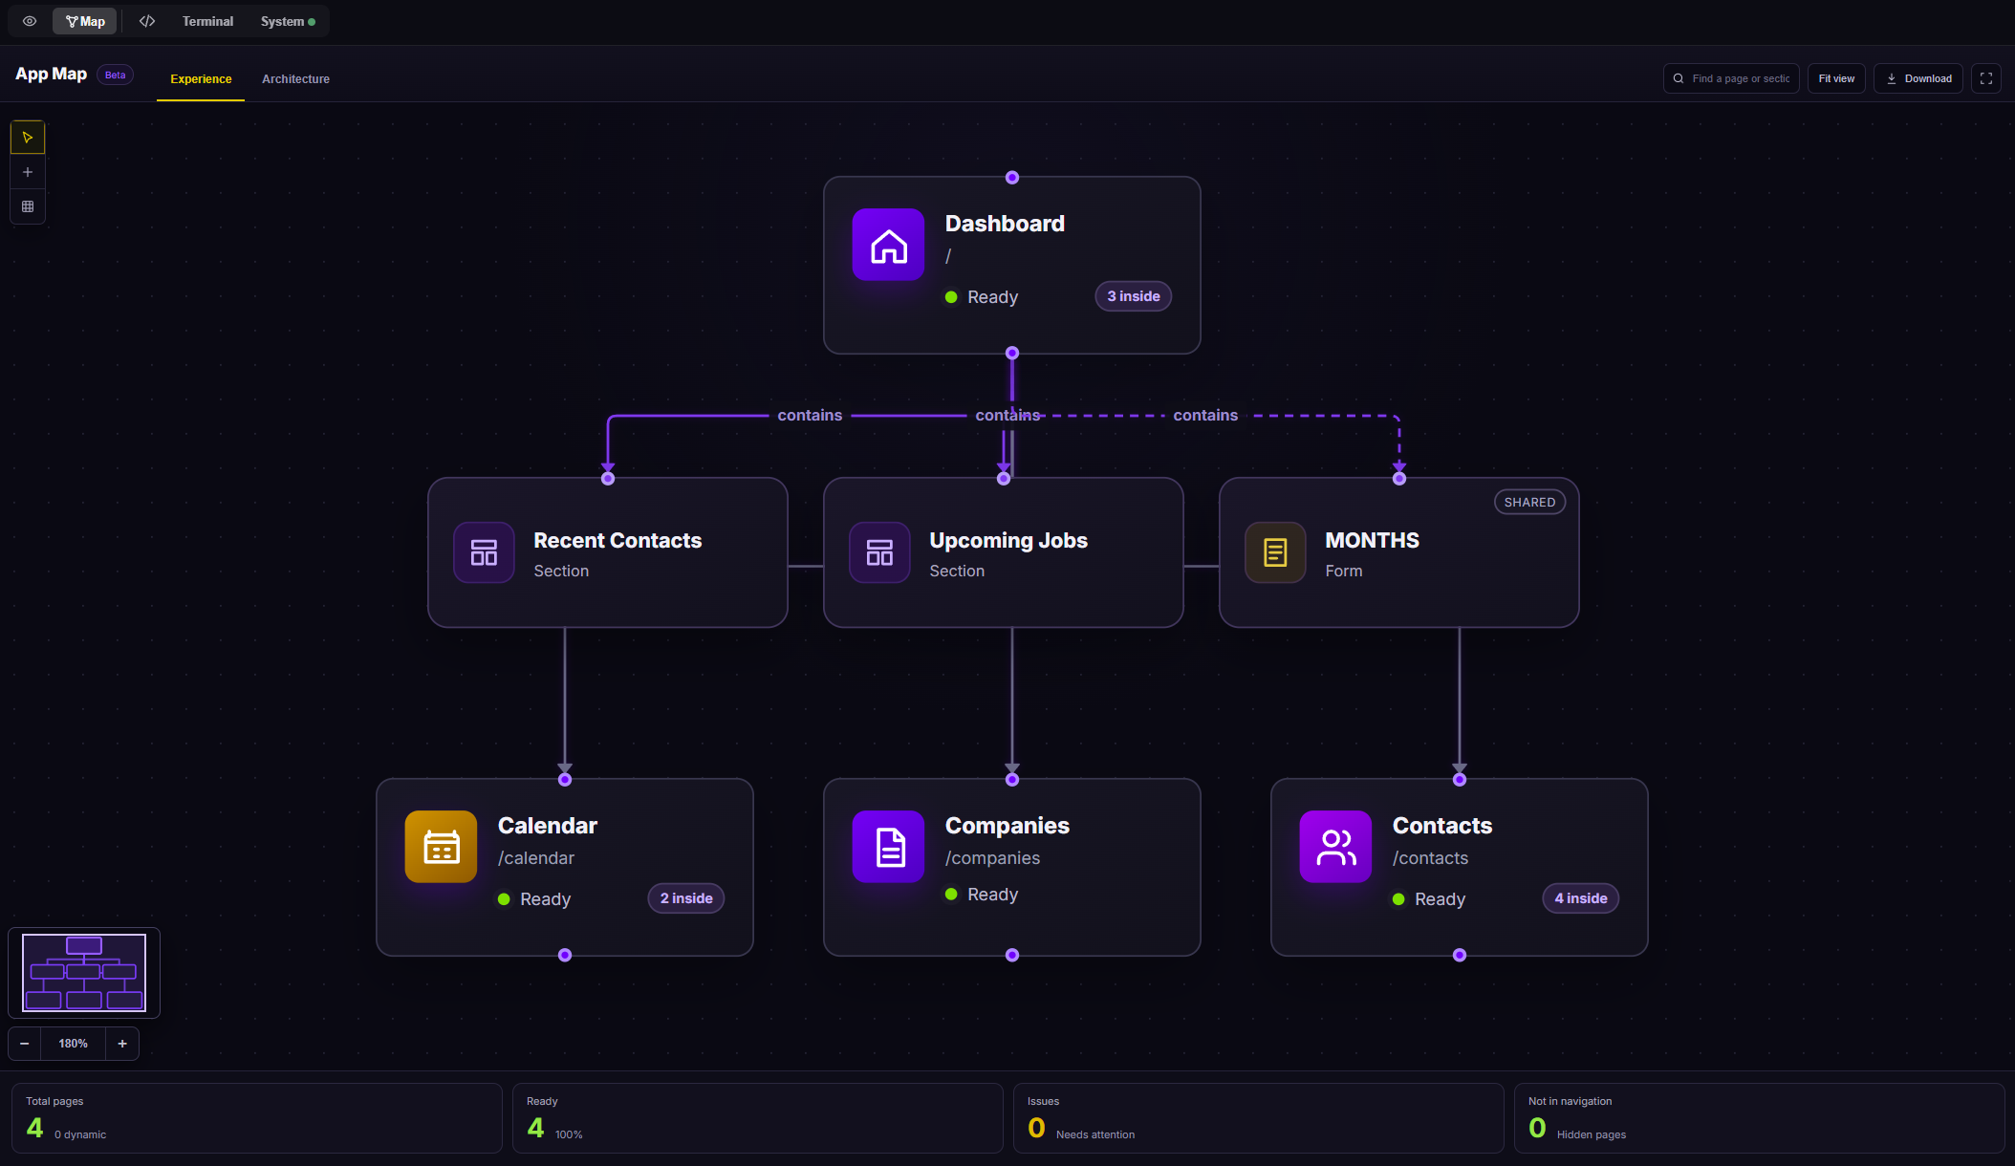This screenshot has width=2015, height=1166.
Task: Select the Upcoming Jobs title
Action: [1008, 541]
